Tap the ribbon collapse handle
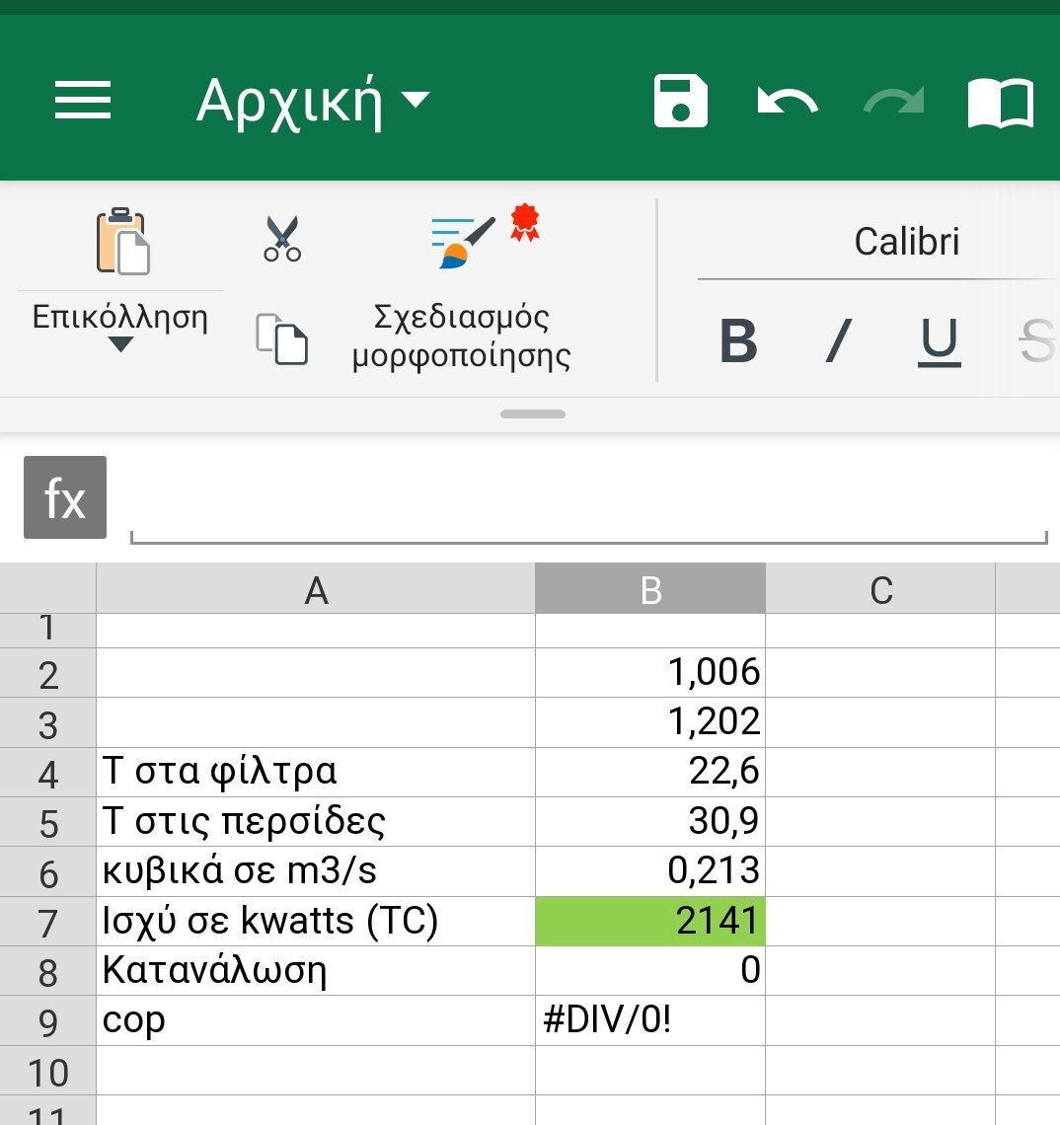 pos(533,414)
